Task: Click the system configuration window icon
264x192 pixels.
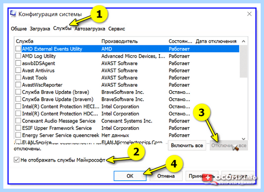Action: [x=13, y=14]
